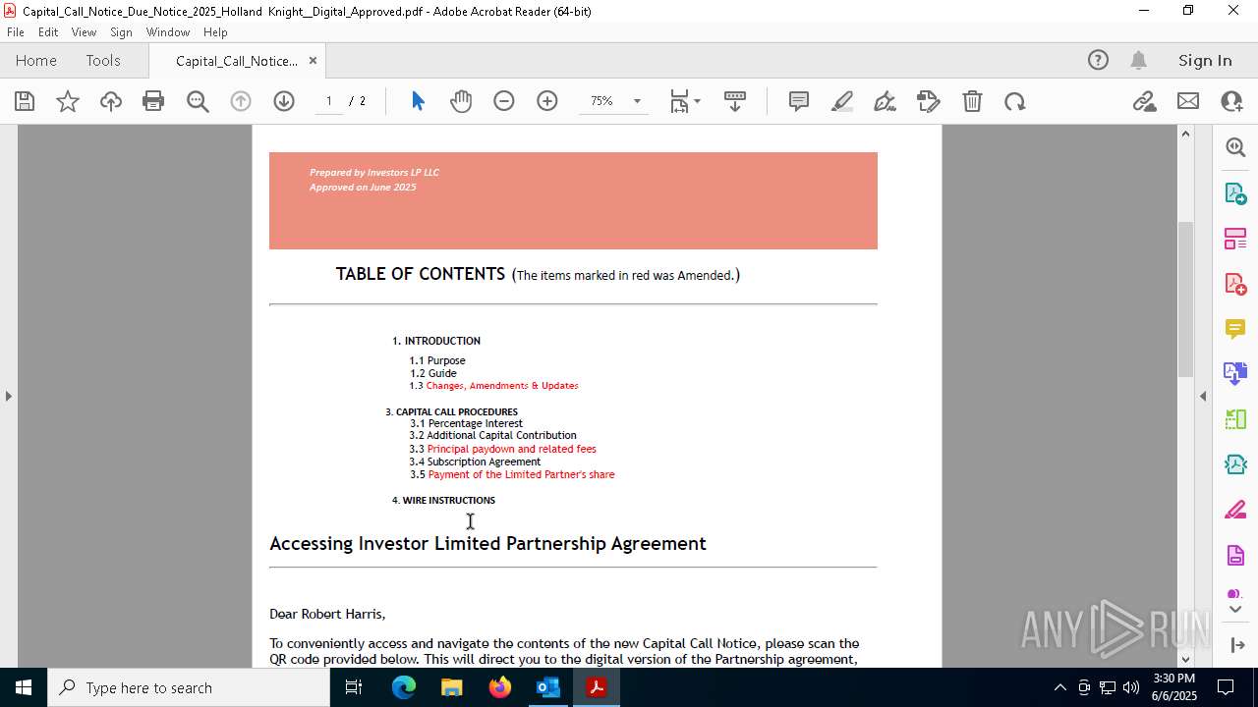Click the page number input field

(329, 101)
